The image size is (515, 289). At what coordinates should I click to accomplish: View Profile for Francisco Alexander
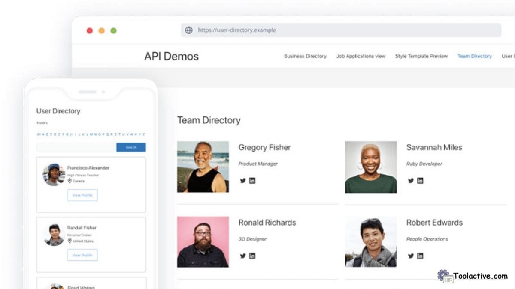(82, 195)
